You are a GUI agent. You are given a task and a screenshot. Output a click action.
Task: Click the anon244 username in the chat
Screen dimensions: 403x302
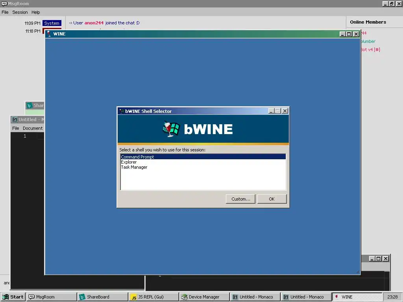pos(94,23)
